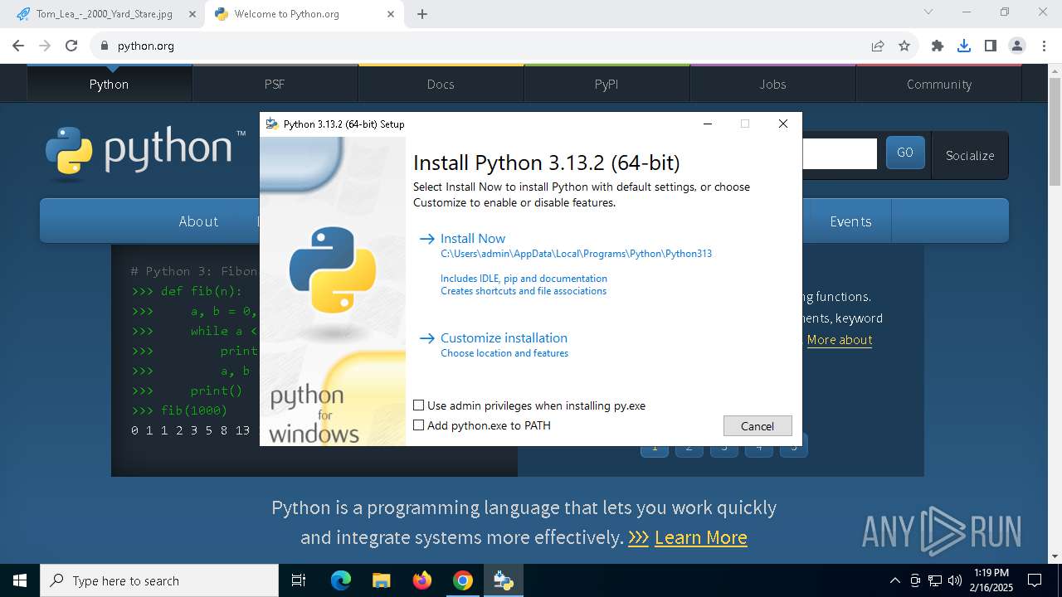Open the Chrome three-dot menu
The width and height of the screenshot is (1062, 597).
1044,46
